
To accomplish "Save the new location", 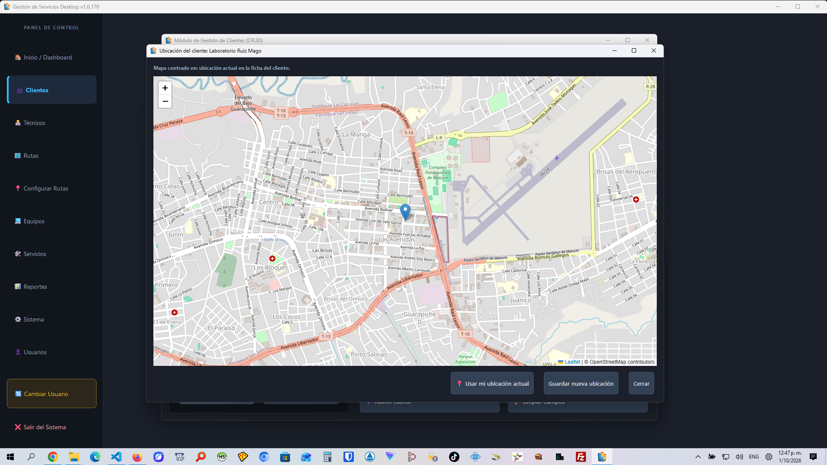I will pos(581,384).
